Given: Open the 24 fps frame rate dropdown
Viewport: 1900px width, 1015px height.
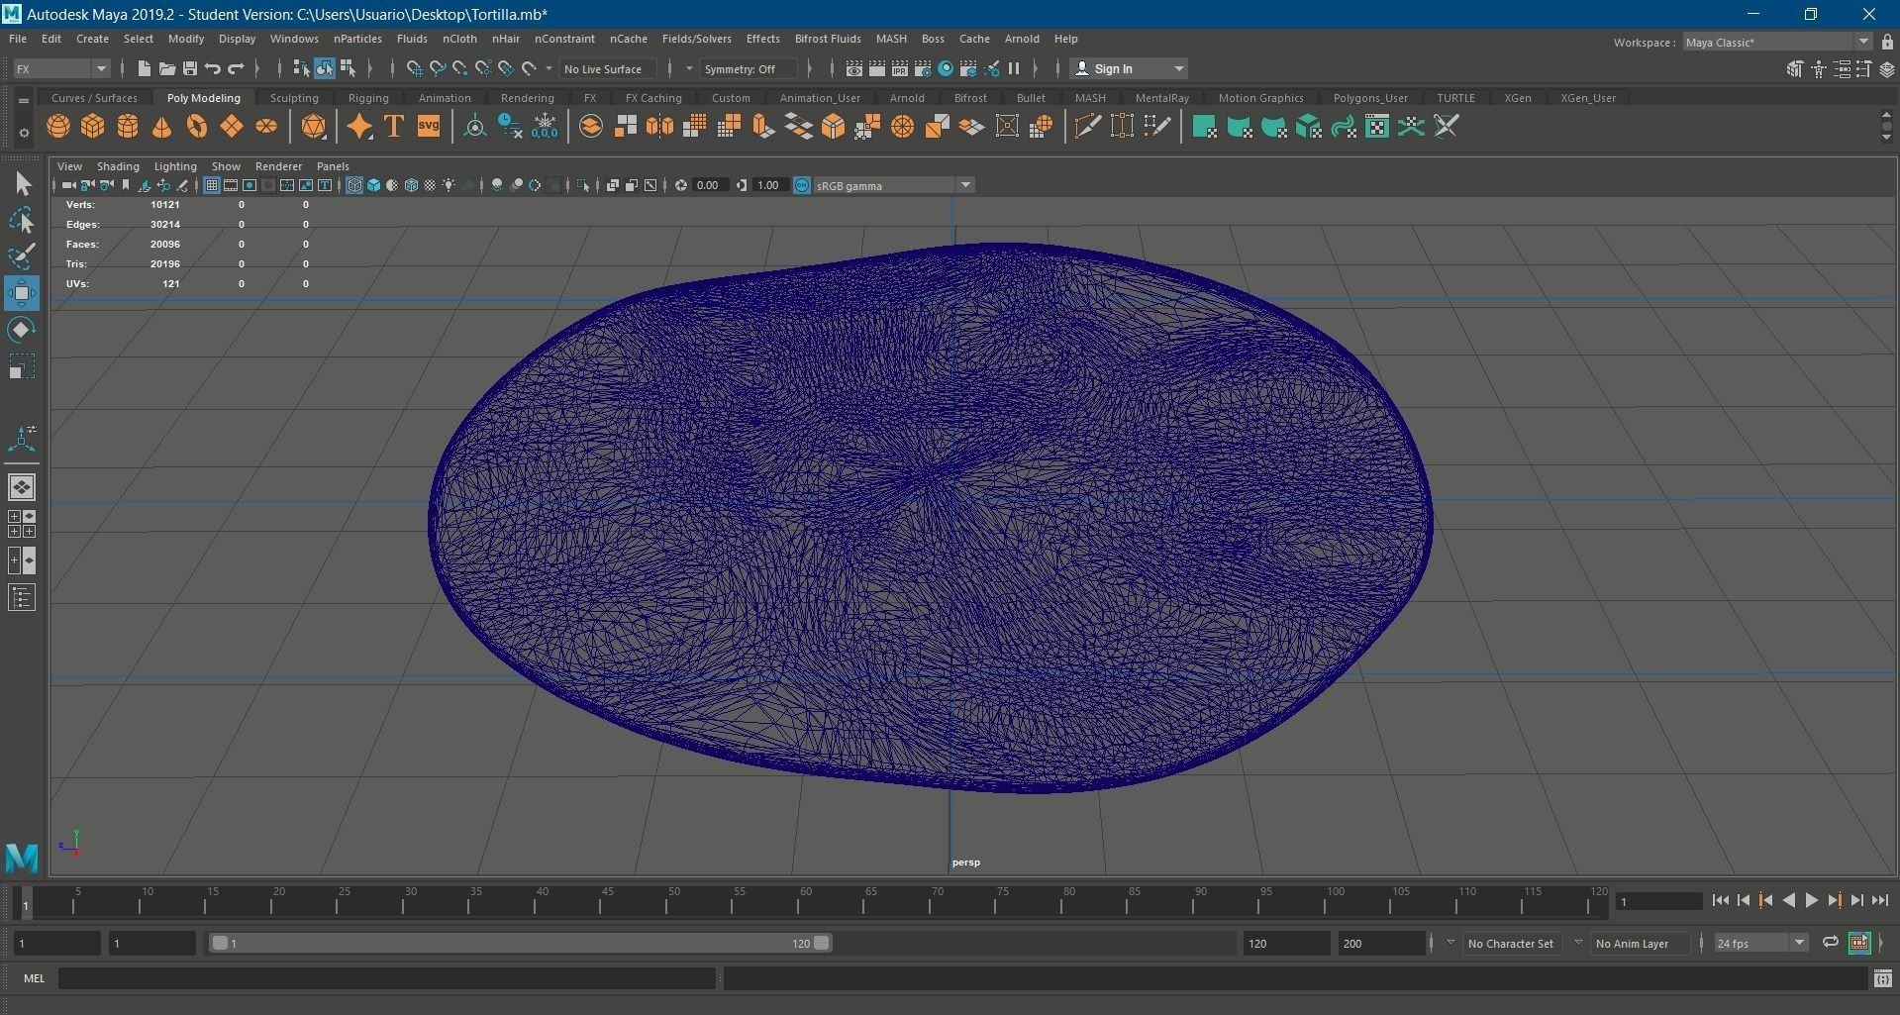Looking at the screenshot, I should [1760, 943].
